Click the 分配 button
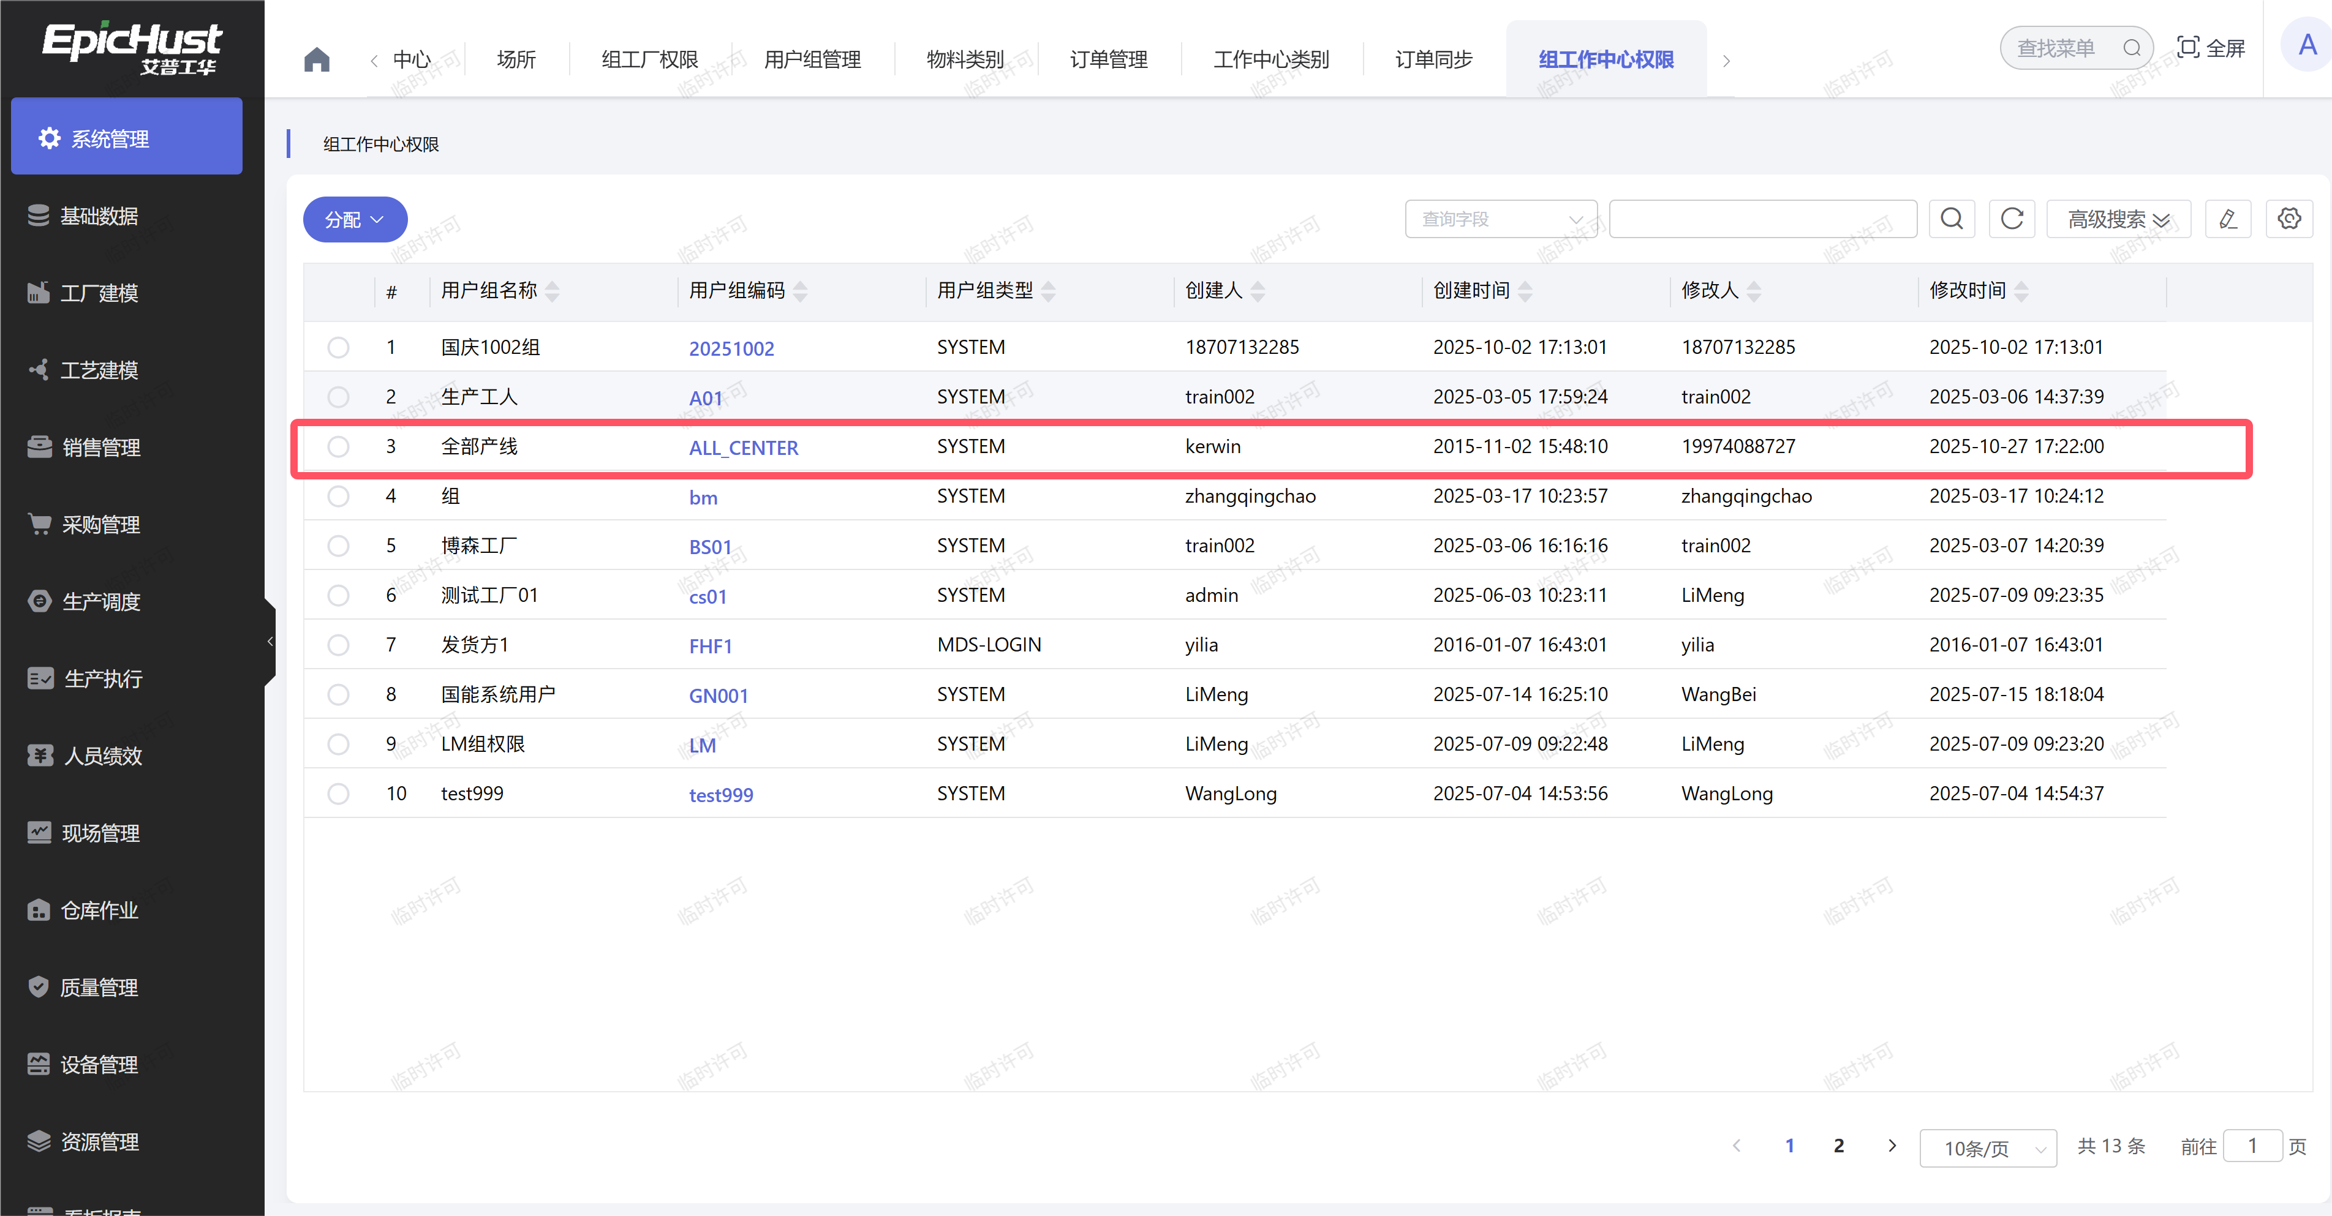Image resolution: width=2332 pixels, height=1216 pixels. (x=354, y=220)
